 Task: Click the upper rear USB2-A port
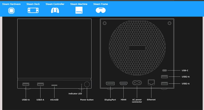pos(164,76)
